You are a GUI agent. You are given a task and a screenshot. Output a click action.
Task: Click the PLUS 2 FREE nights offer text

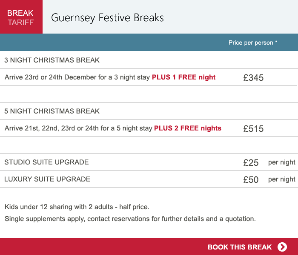[x=188, y=128]
